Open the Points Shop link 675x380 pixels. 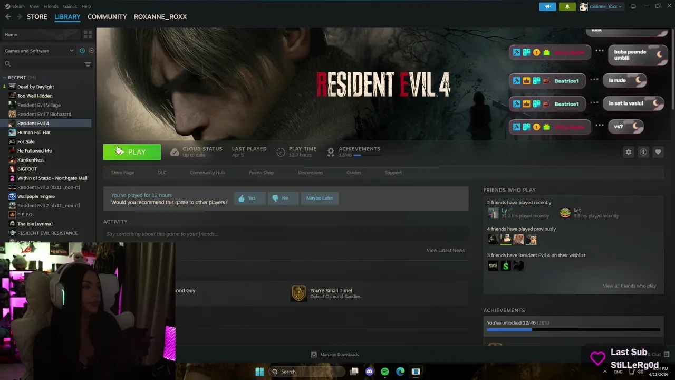(x=261, y=173)
